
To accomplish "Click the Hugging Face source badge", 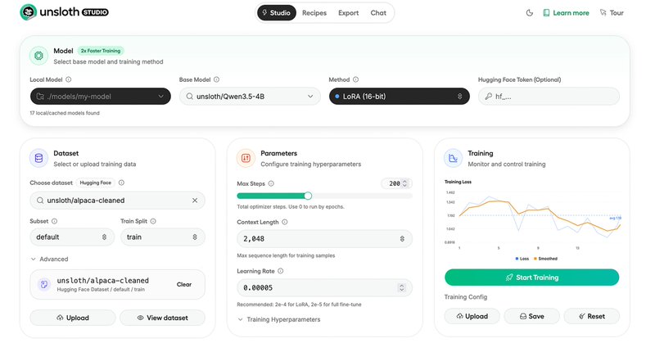I will [96, 183].
